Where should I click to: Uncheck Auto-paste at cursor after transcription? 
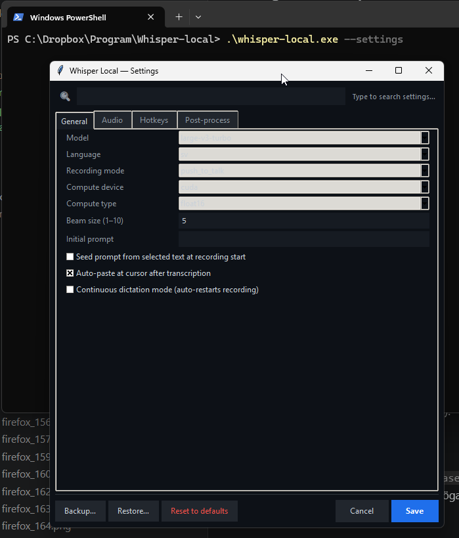point(70,273)
